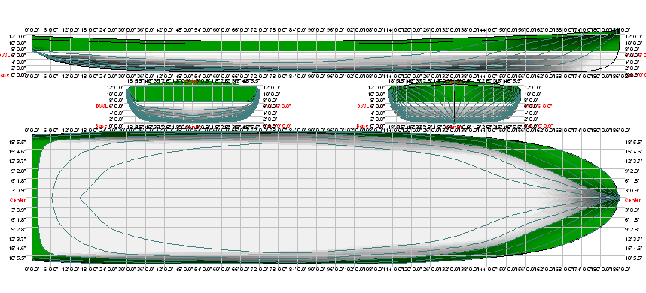Viewport: 646px width, 293px height.
Task: Click the pointed inner waterline vertex near the stern
Action: (80, 198)
